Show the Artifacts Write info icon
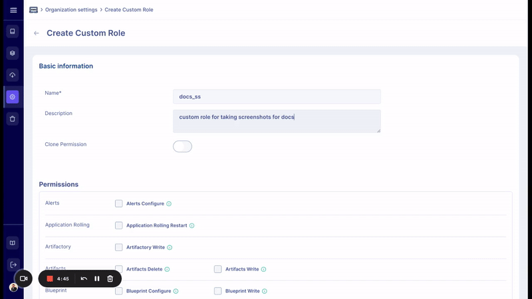This screenshot has width=532, height=299. pyautogui.click(x=263, y=269)
